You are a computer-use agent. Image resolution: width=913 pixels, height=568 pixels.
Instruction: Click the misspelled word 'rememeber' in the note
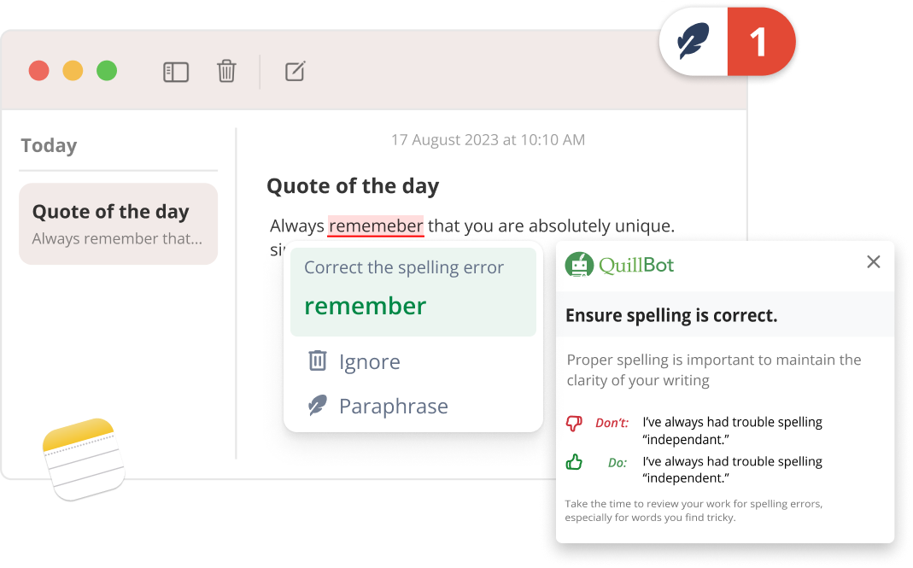(376, 225)
